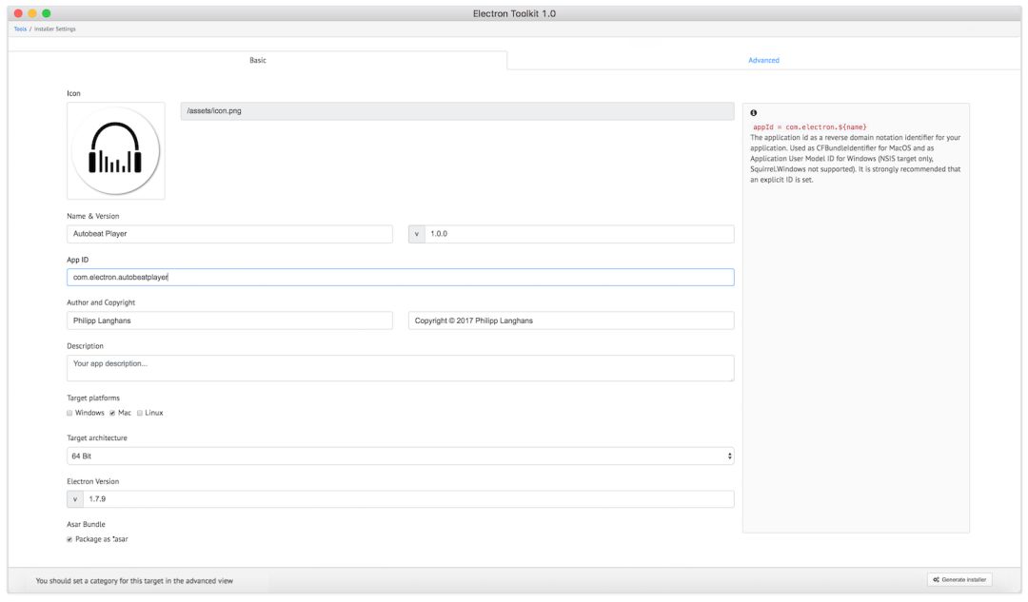This screenshot has width=1028, height=602.
Task: Click the v prefix beside Electron version
Action: click(x=75, y=499)
